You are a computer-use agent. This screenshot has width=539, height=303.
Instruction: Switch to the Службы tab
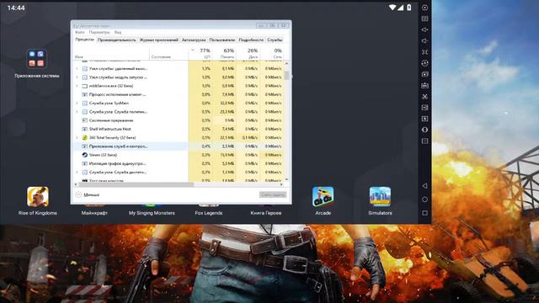[275, 40]
